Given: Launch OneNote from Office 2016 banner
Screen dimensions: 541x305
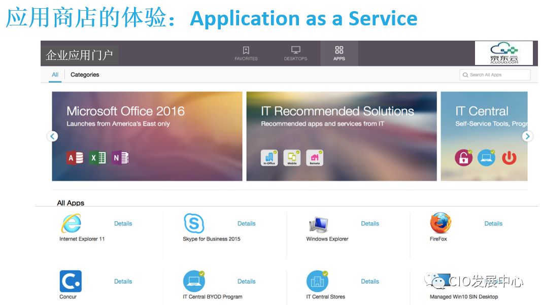Looking at the screenshot, I should [x=120, y=158].
